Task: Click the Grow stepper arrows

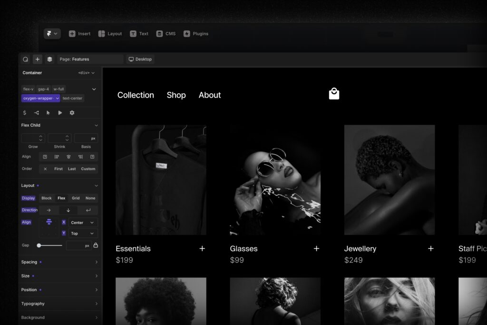Action: point(41,138)
